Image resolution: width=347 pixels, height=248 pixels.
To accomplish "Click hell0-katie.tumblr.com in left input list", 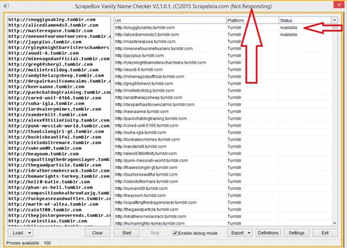I will coord(49,182).
